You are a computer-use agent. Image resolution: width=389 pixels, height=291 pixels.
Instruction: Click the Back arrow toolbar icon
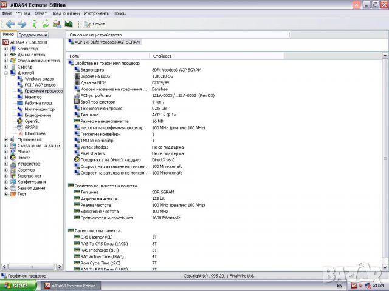(x=10, y=24)
